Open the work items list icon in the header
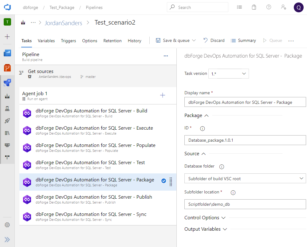307x247 pixels. click(239, 7)
